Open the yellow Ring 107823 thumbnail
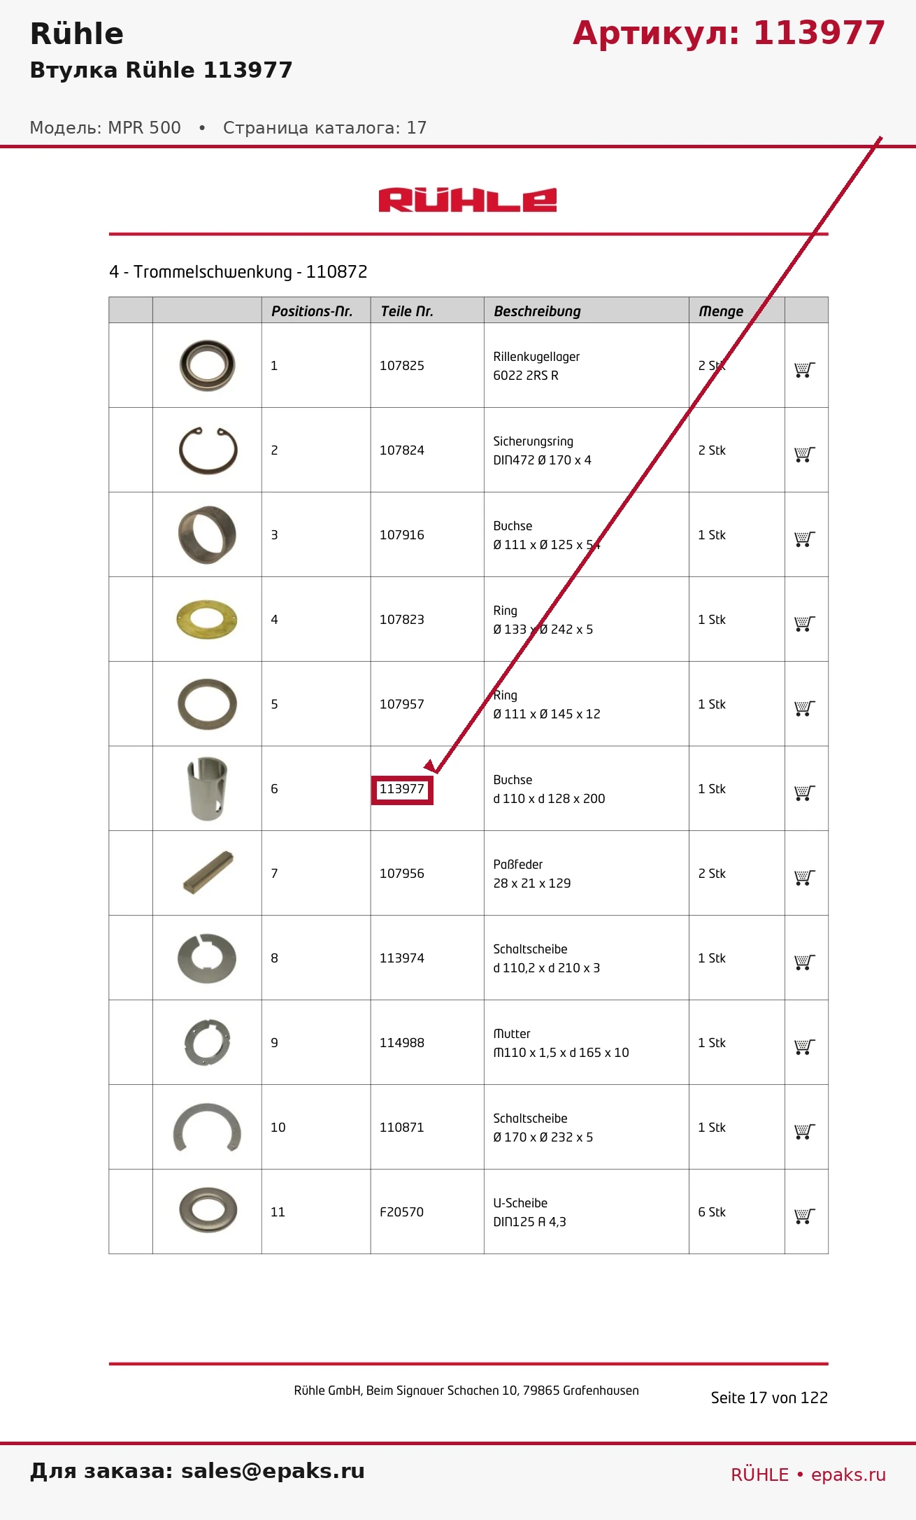Viewport: 916px width, 1520px height. pos(207,619)
